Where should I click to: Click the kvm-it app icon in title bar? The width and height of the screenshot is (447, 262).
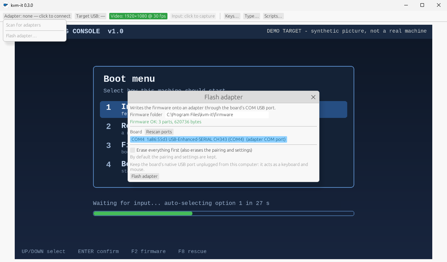(x=5, y=5)
